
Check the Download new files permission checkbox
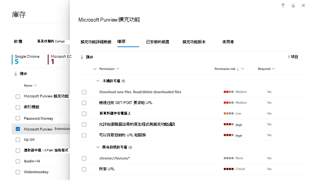84,92
